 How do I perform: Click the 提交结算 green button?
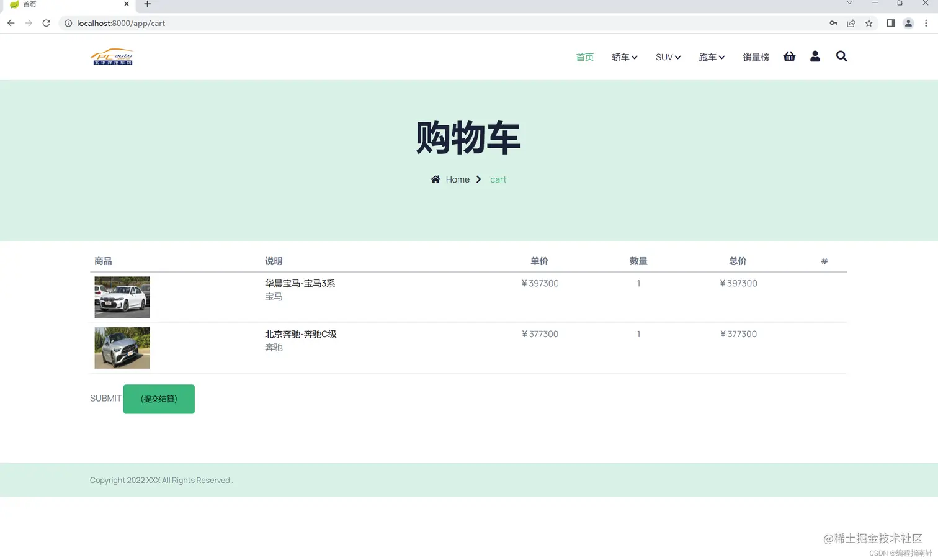click(159, 399)
